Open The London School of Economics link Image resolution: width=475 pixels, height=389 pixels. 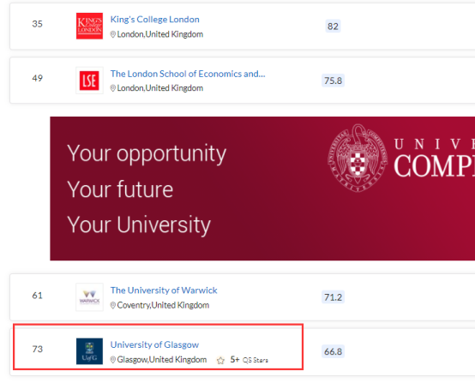click(x=188, y=74)
